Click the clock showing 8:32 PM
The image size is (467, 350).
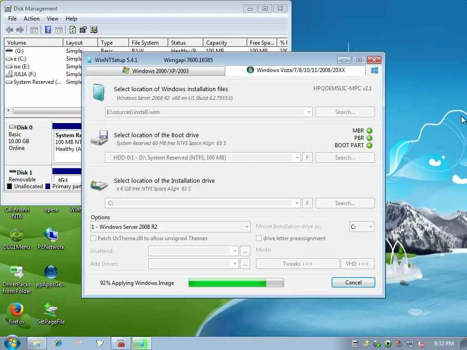[x=444, y=344]
